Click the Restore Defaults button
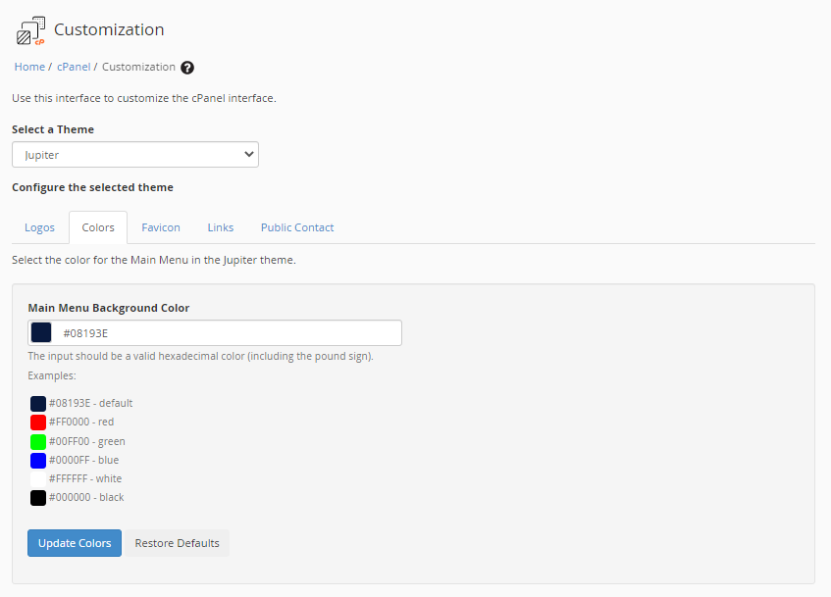This screenshot has width=831, height=597. (x=177, y=543)
